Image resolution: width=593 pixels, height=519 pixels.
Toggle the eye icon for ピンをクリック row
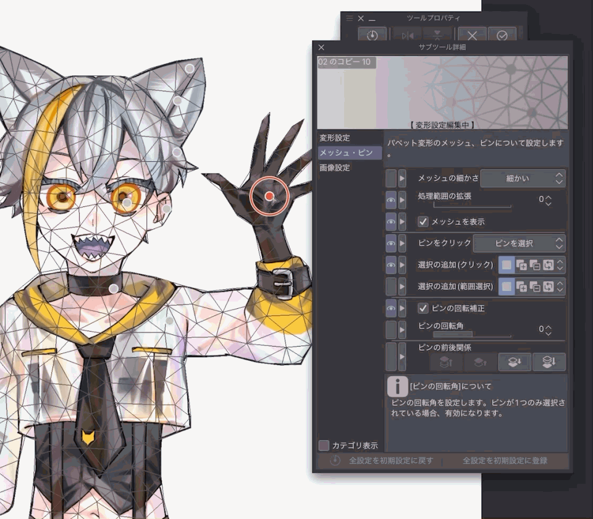point(391,243)
